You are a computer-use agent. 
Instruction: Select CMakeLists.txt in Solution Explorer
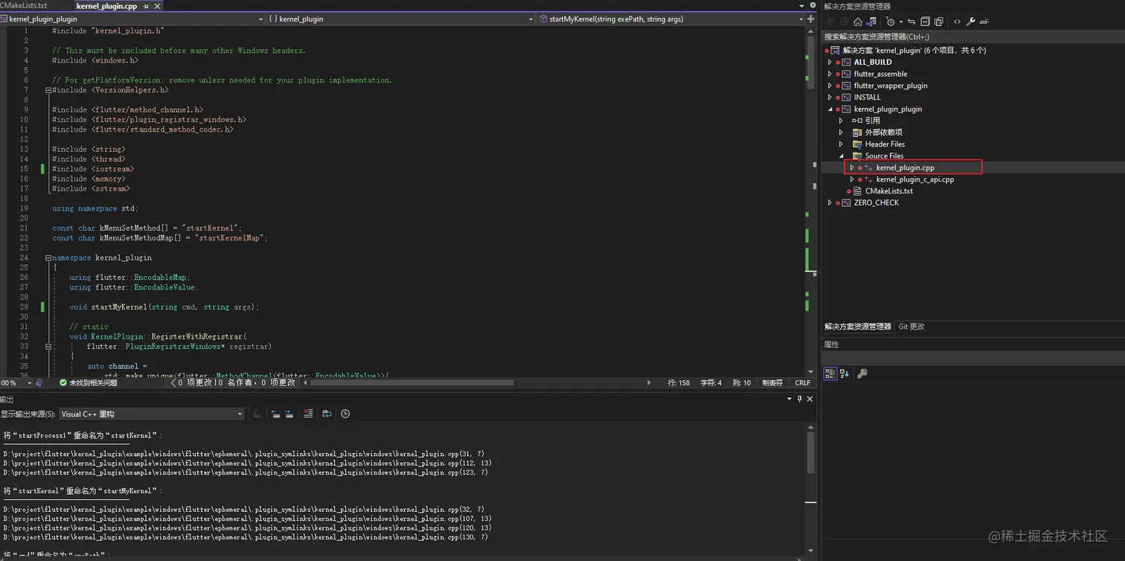[x=888, y=191]
